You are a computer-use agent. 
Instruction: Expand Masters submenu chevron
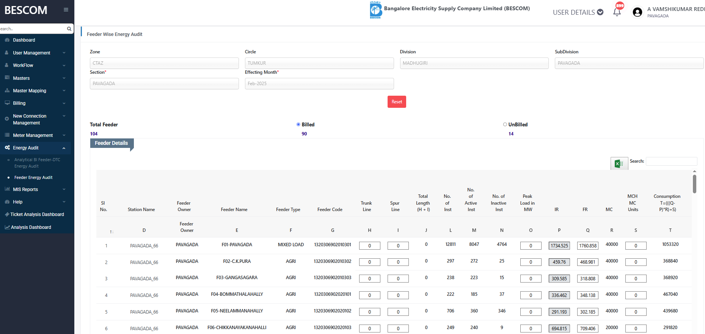64,78
